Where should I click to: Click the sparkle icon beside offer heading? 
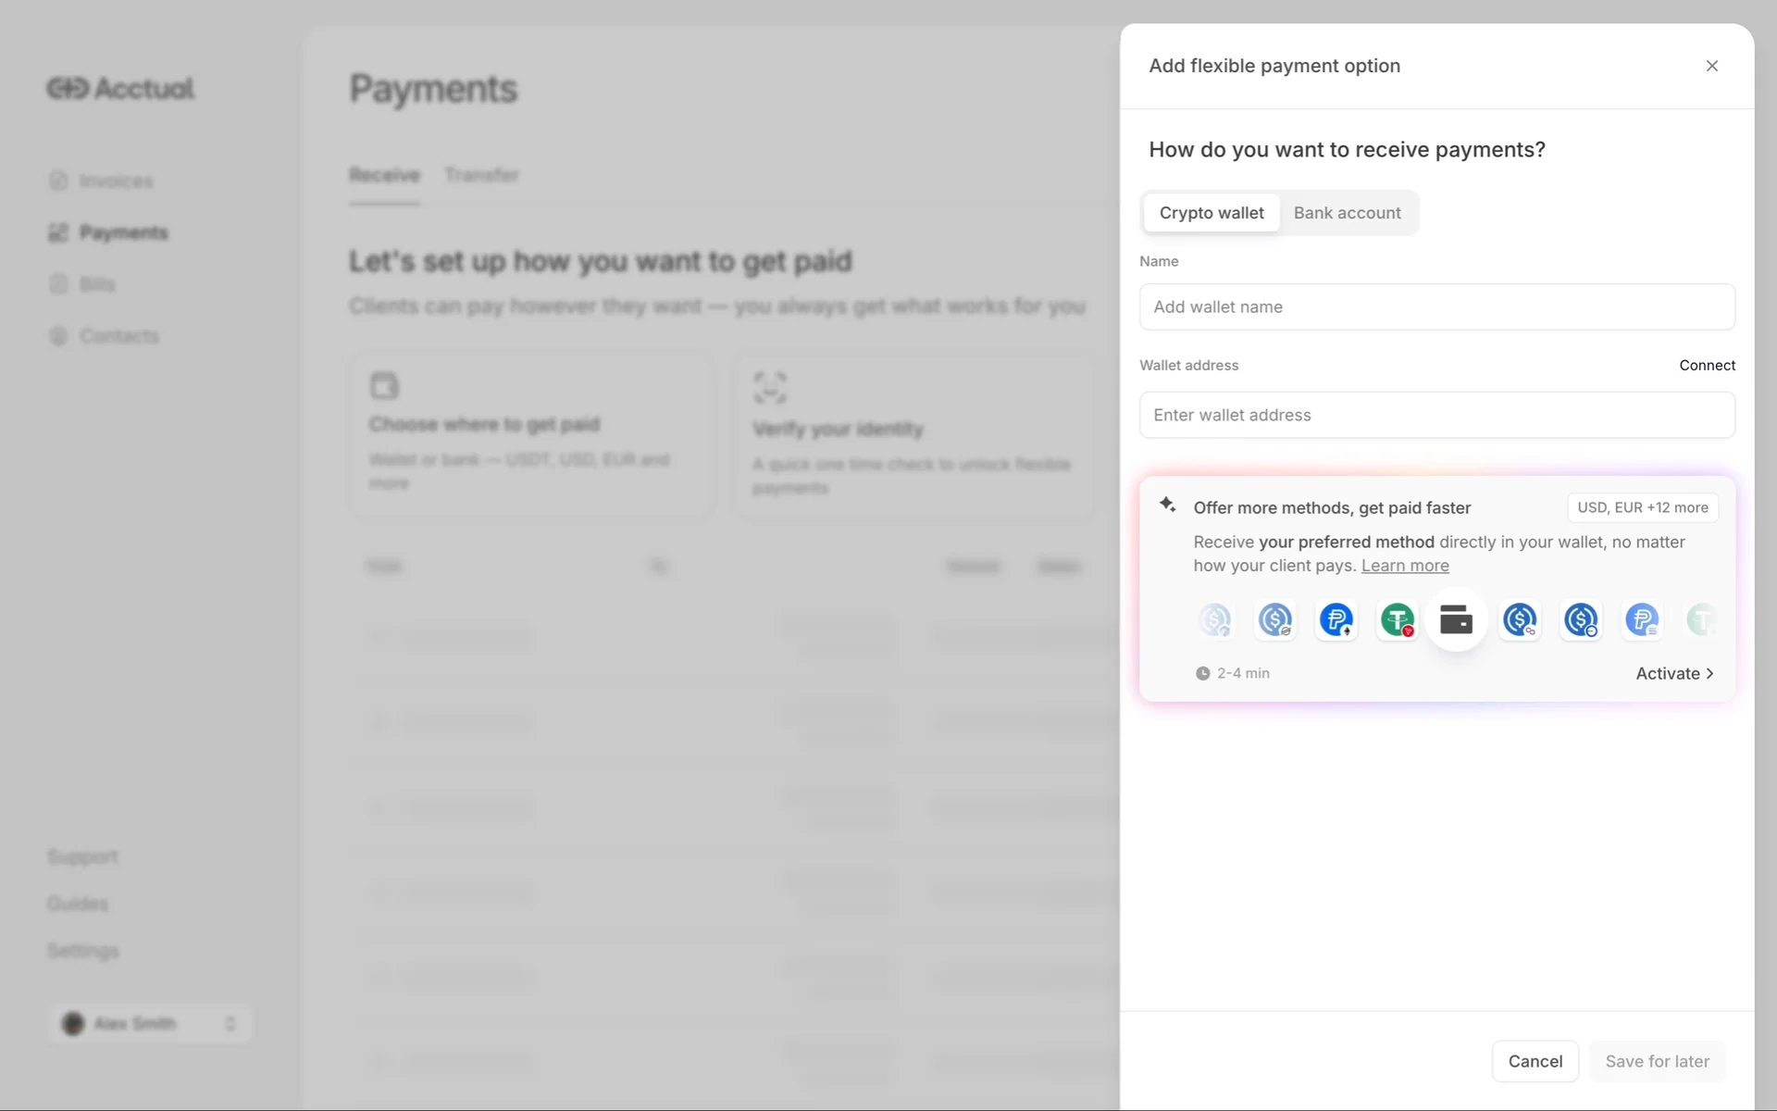(1167, 505)
